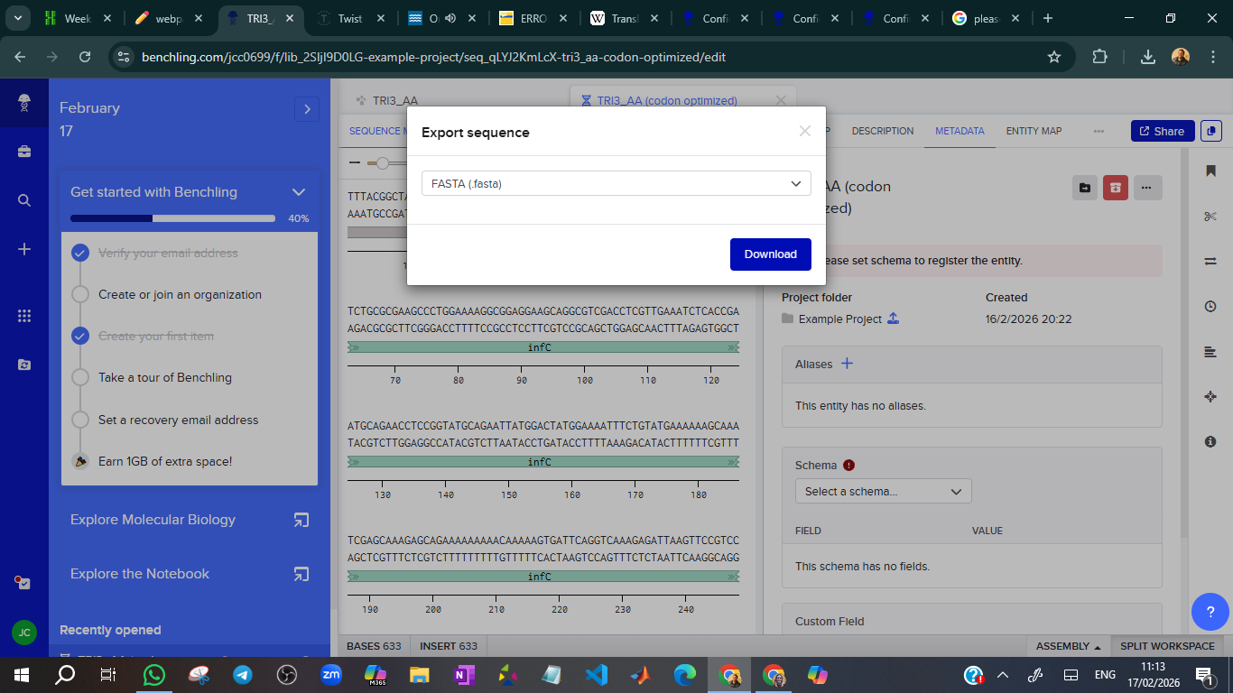Switch to the ENTITY MAP tab
This screenshot has width=1233, height=693.
[x=1034, y=131]
